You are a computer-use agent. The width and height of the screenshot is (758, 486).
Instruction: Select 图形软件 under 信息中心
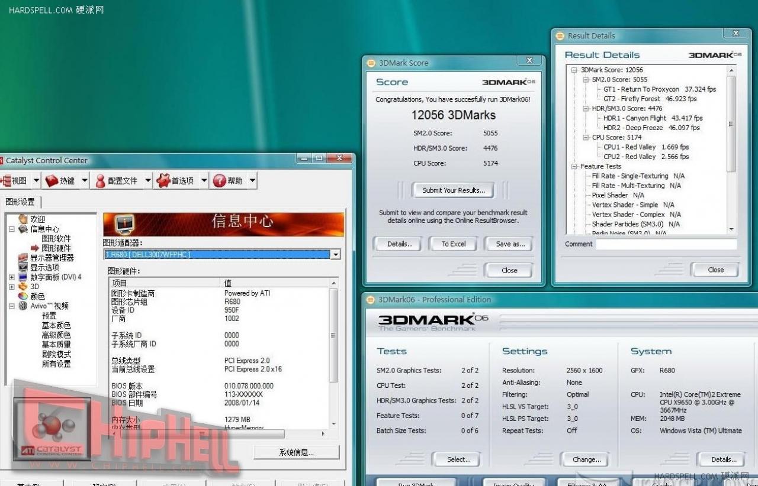[56, 238]
